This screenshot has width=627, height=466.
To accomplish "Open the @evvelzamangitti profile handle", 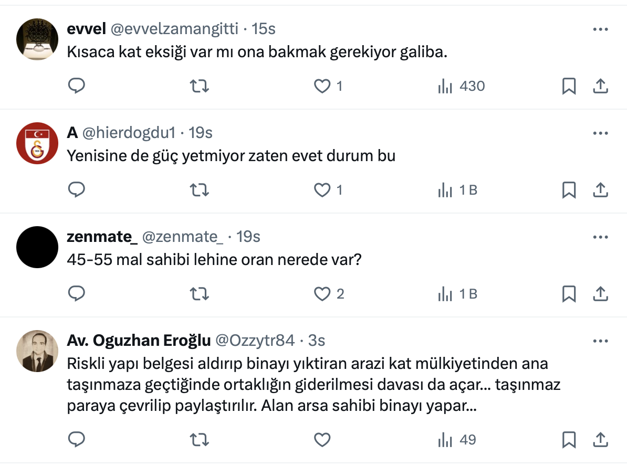I will 174,29.
